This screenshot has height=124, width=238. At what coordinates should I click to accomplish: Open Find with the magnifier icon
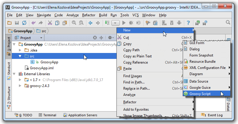point(74,23)
